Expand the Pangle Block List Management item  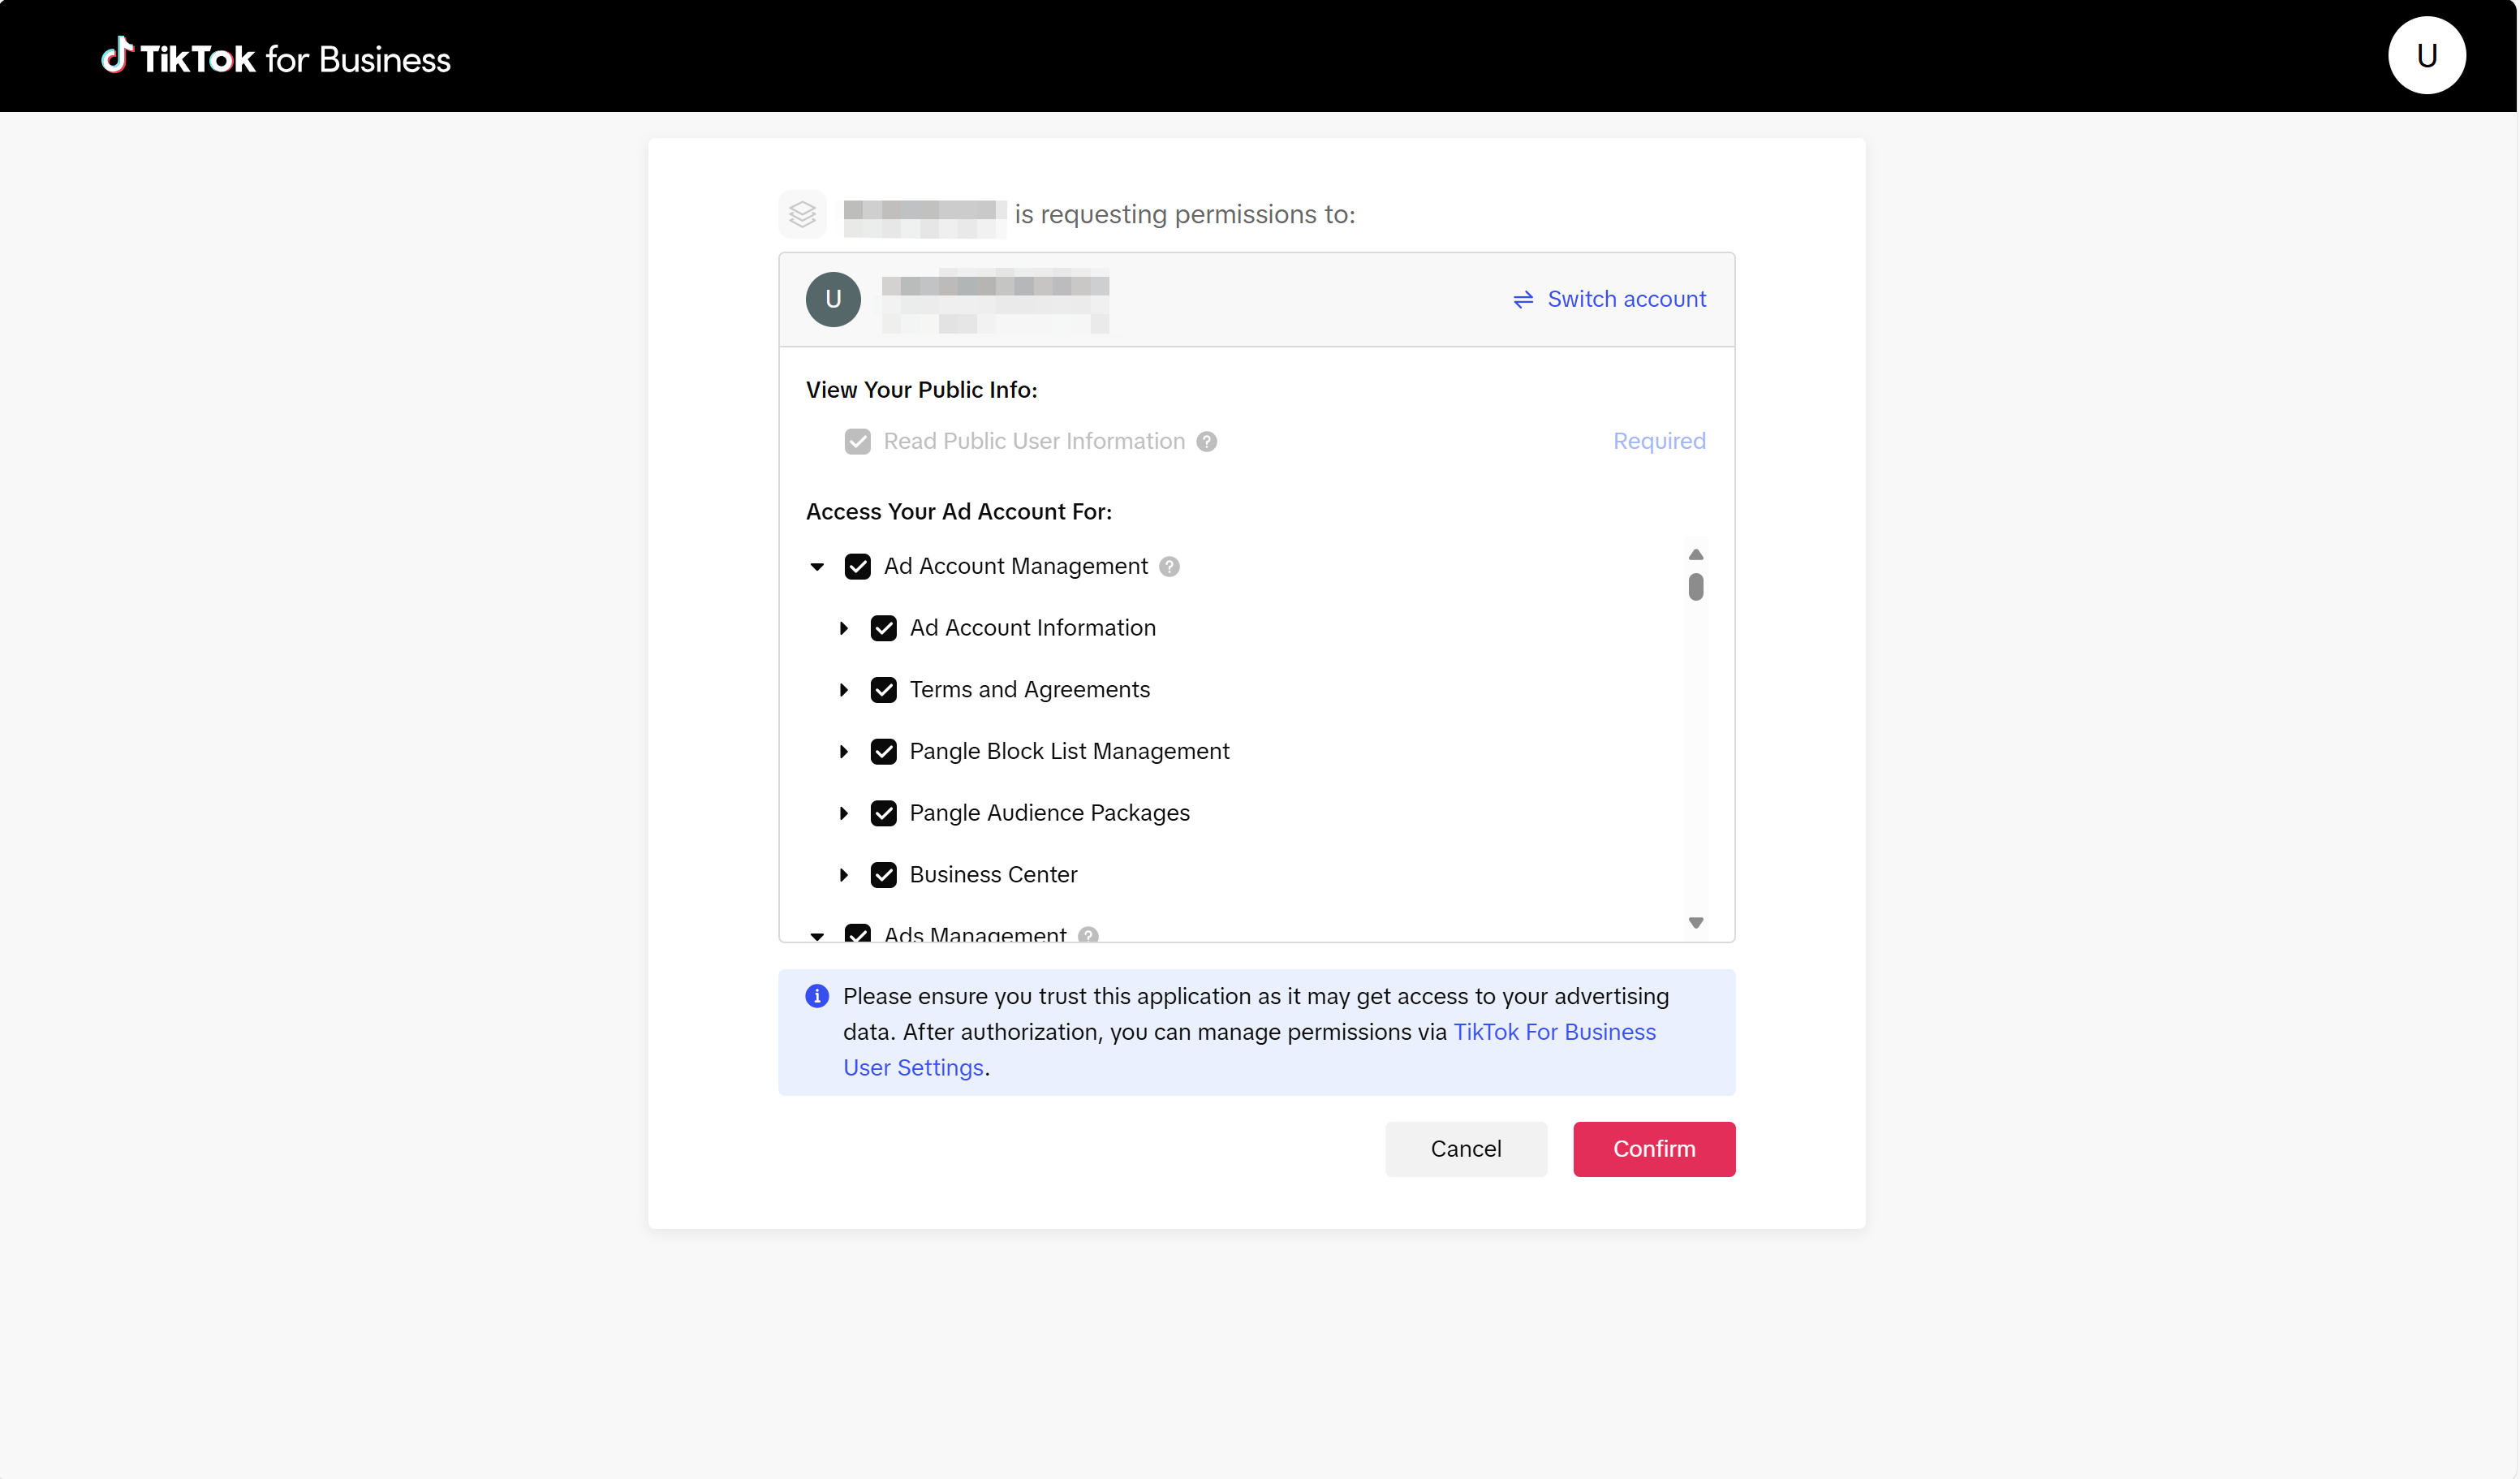[x=844, y=752]
